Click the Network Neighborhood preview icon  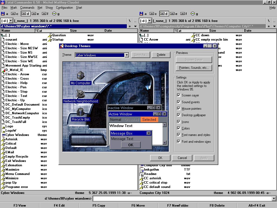click(80, 94)
